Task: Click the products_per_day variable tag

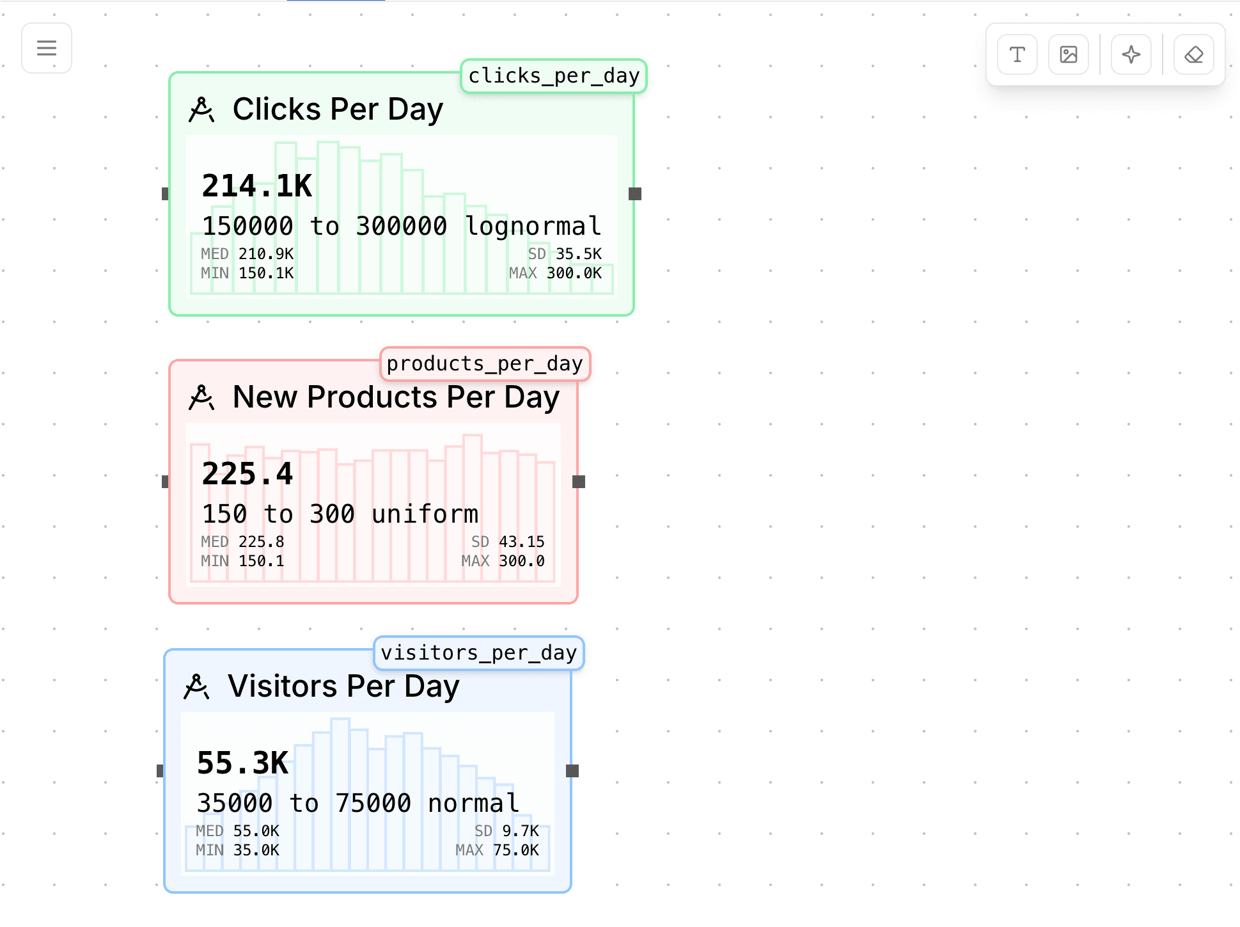Action: 485,364
